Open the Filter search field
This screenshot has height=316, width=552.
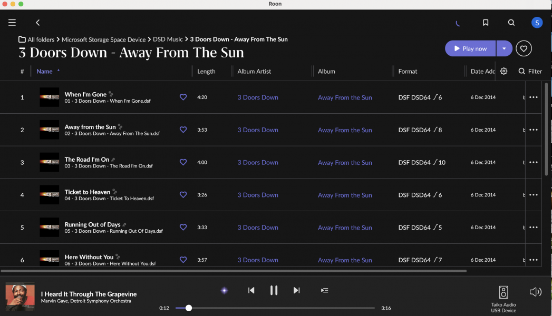530,71
